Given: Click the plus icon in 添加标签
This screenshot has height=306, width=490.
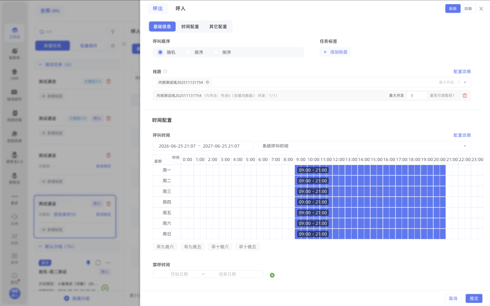Looking at the screenshot, I should click(x=325, y=52).
